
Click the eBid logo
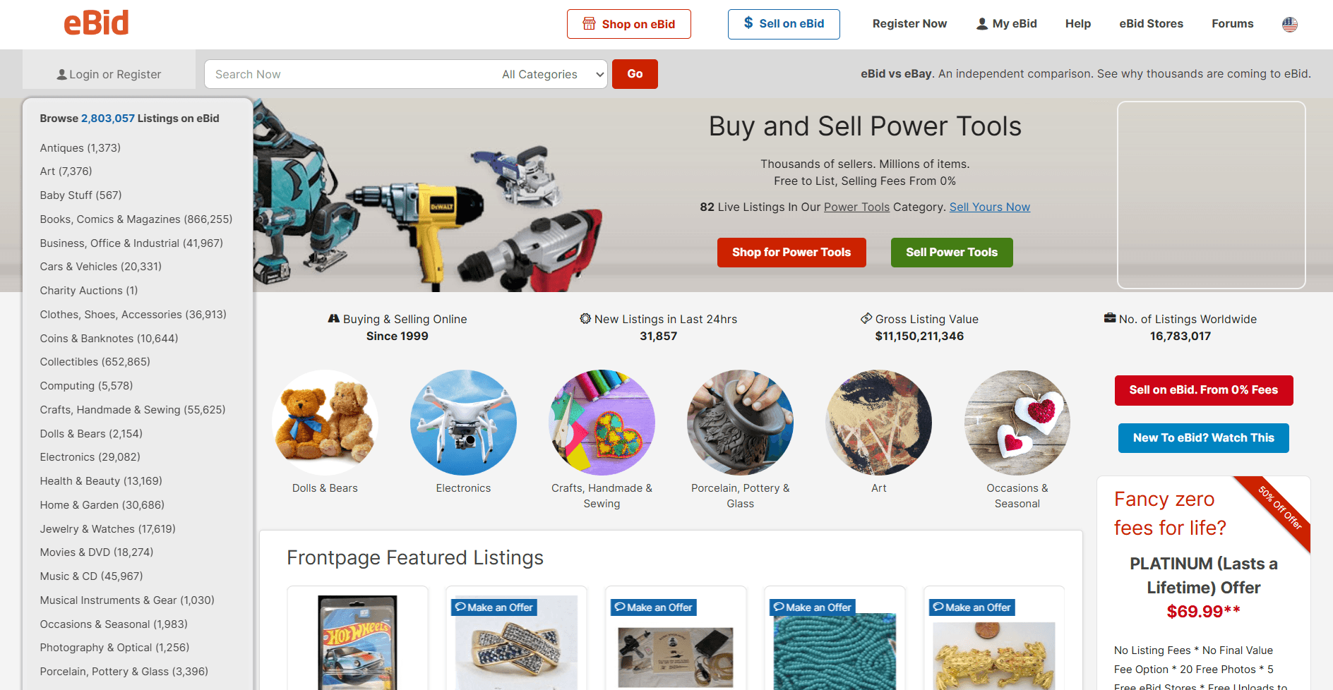(96, 23)
